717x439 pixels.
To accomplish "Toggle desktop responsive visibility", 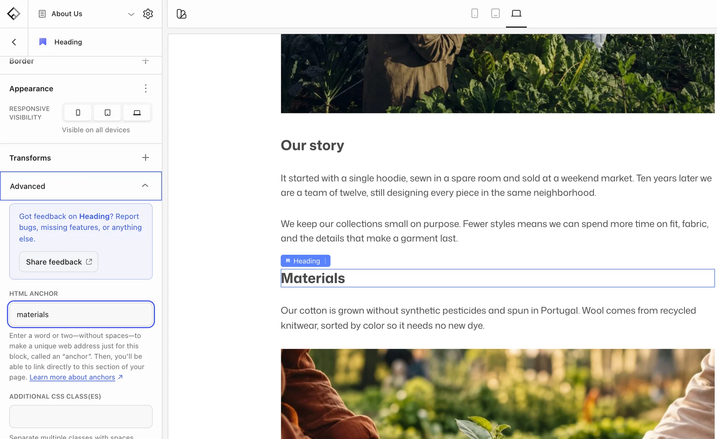I will tap(137, 113).
